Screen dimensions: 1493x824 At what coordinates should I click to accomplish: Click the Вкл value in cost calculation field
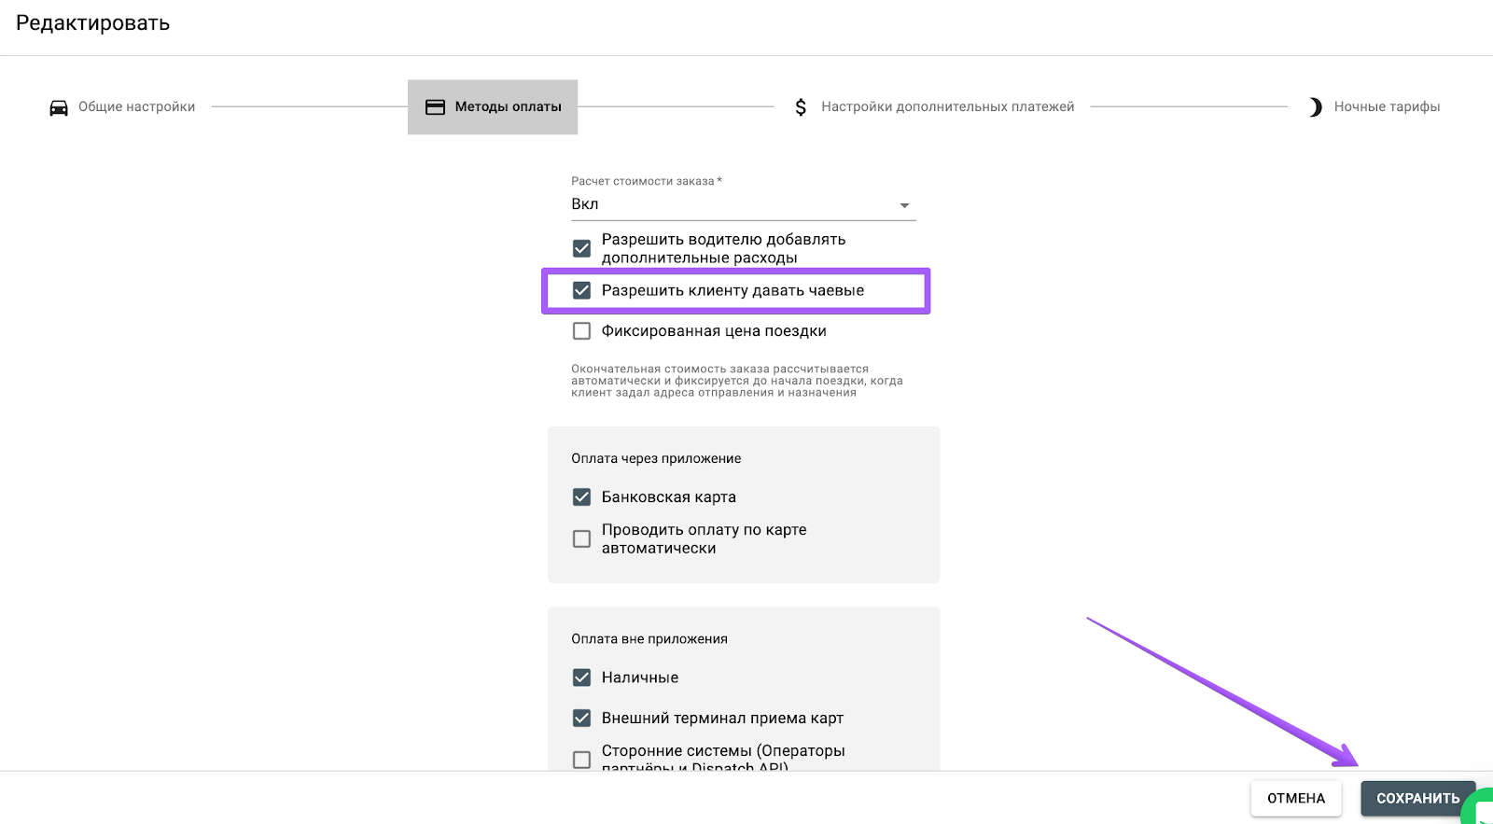(x=585, y=204)
